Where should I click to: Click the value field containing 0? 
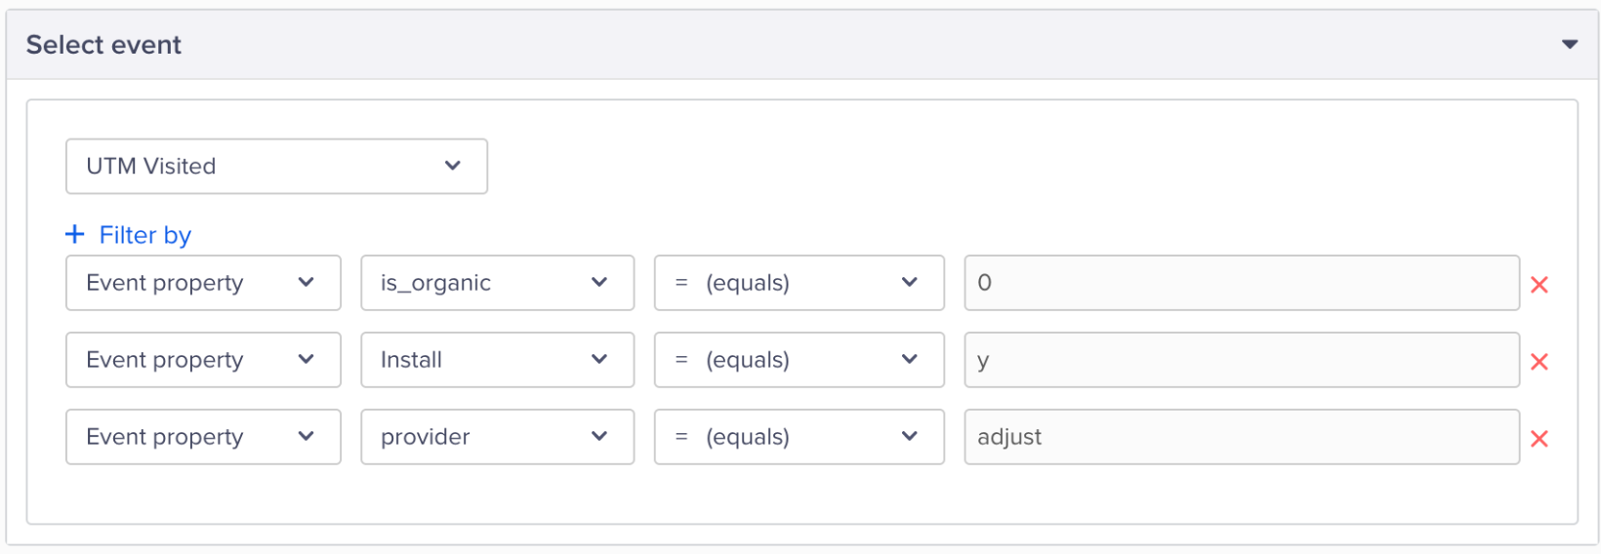point(1241,283)
